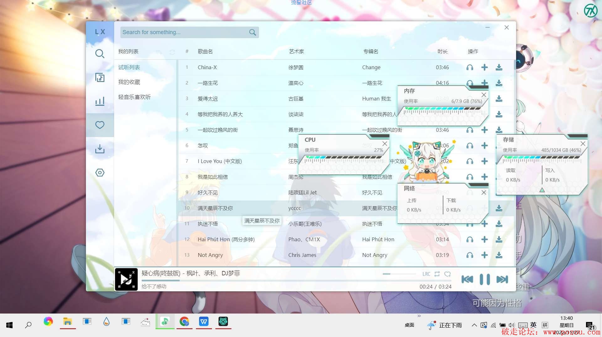This screenshot has height=337, width=602.
Task: Open the album cover of playing song
Action: [x=126, y=279]
